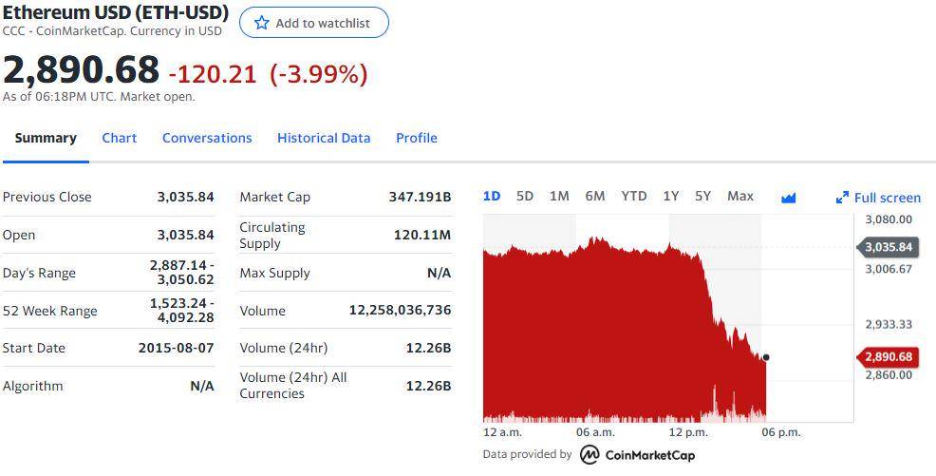Click the star icon beside Add to watchlist
This screenshot has width=936, height=476.
tap(262, 23)
